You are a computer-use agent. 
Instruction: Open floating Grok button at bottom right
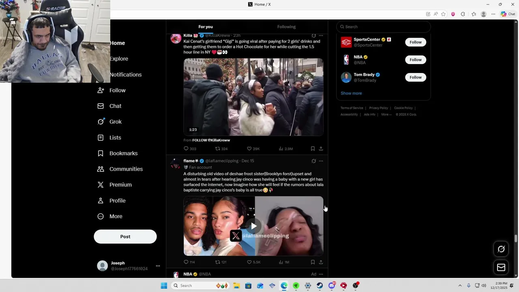coord(501,249)
